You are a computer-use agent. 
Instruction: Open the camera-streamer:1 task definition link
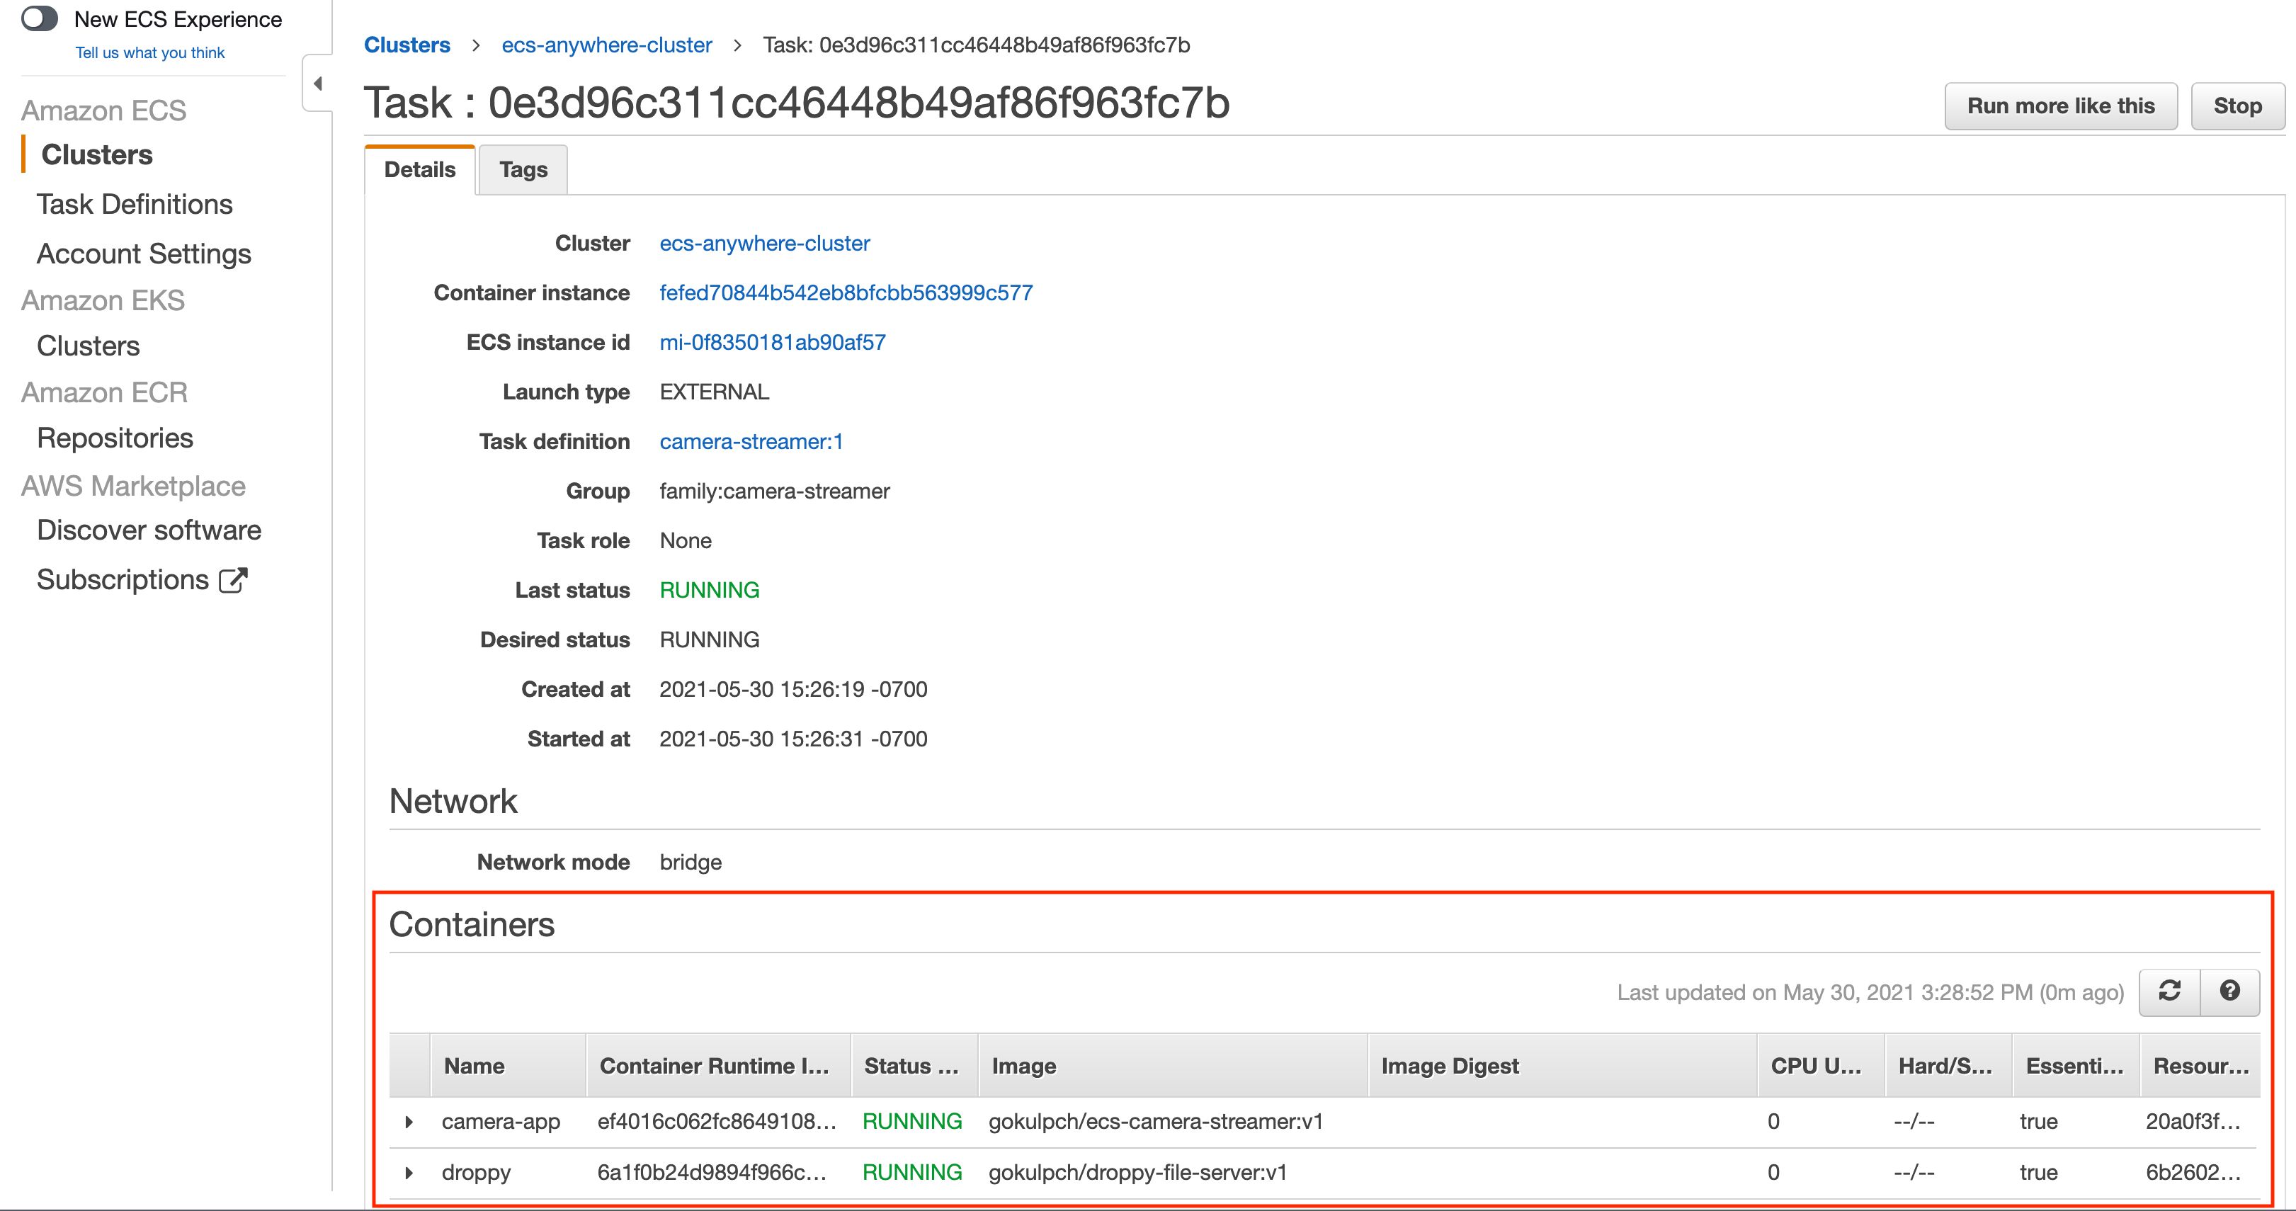(751, 442)
